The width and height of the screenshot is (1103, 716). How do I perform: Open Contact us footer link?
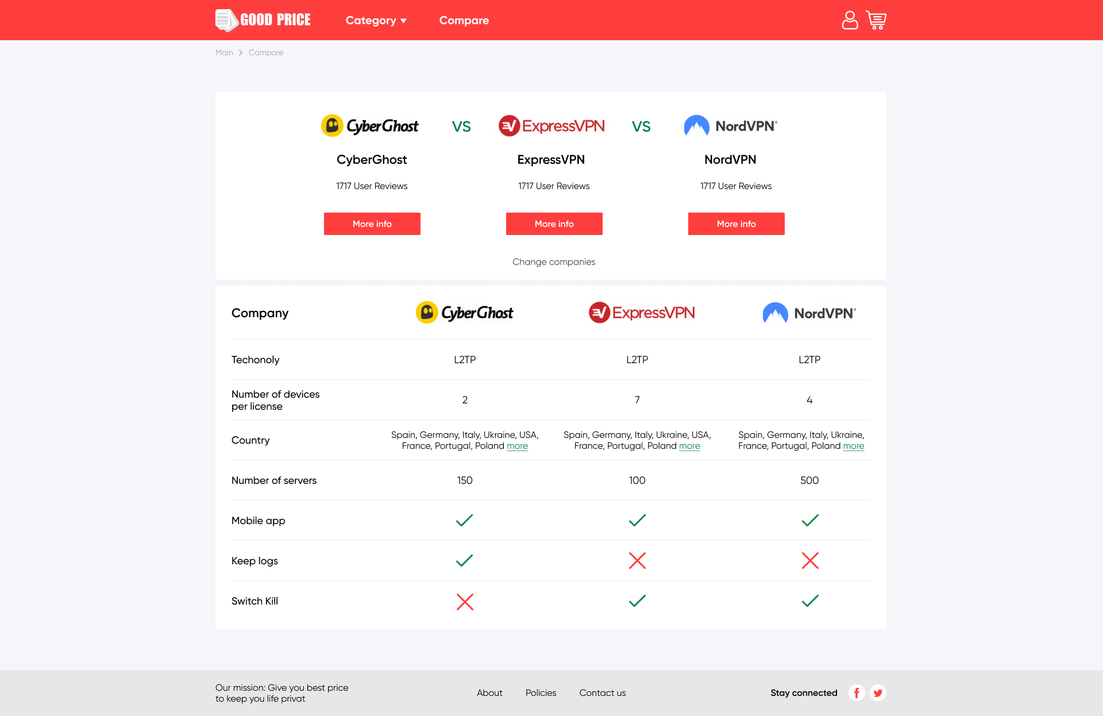click(602, 693)
